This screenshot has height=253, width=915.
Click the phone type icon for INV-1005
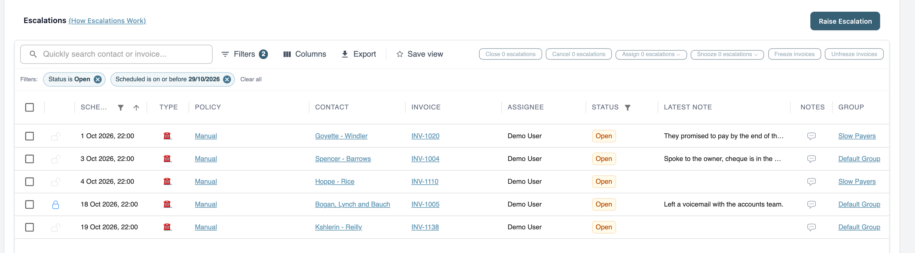point(167,204)
